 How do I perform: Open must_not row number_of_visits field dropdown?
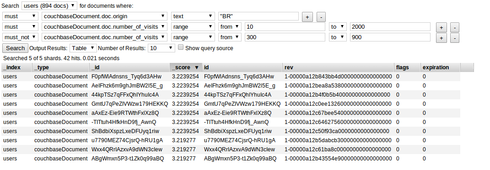pyautogui.click(x=104, y=37)
